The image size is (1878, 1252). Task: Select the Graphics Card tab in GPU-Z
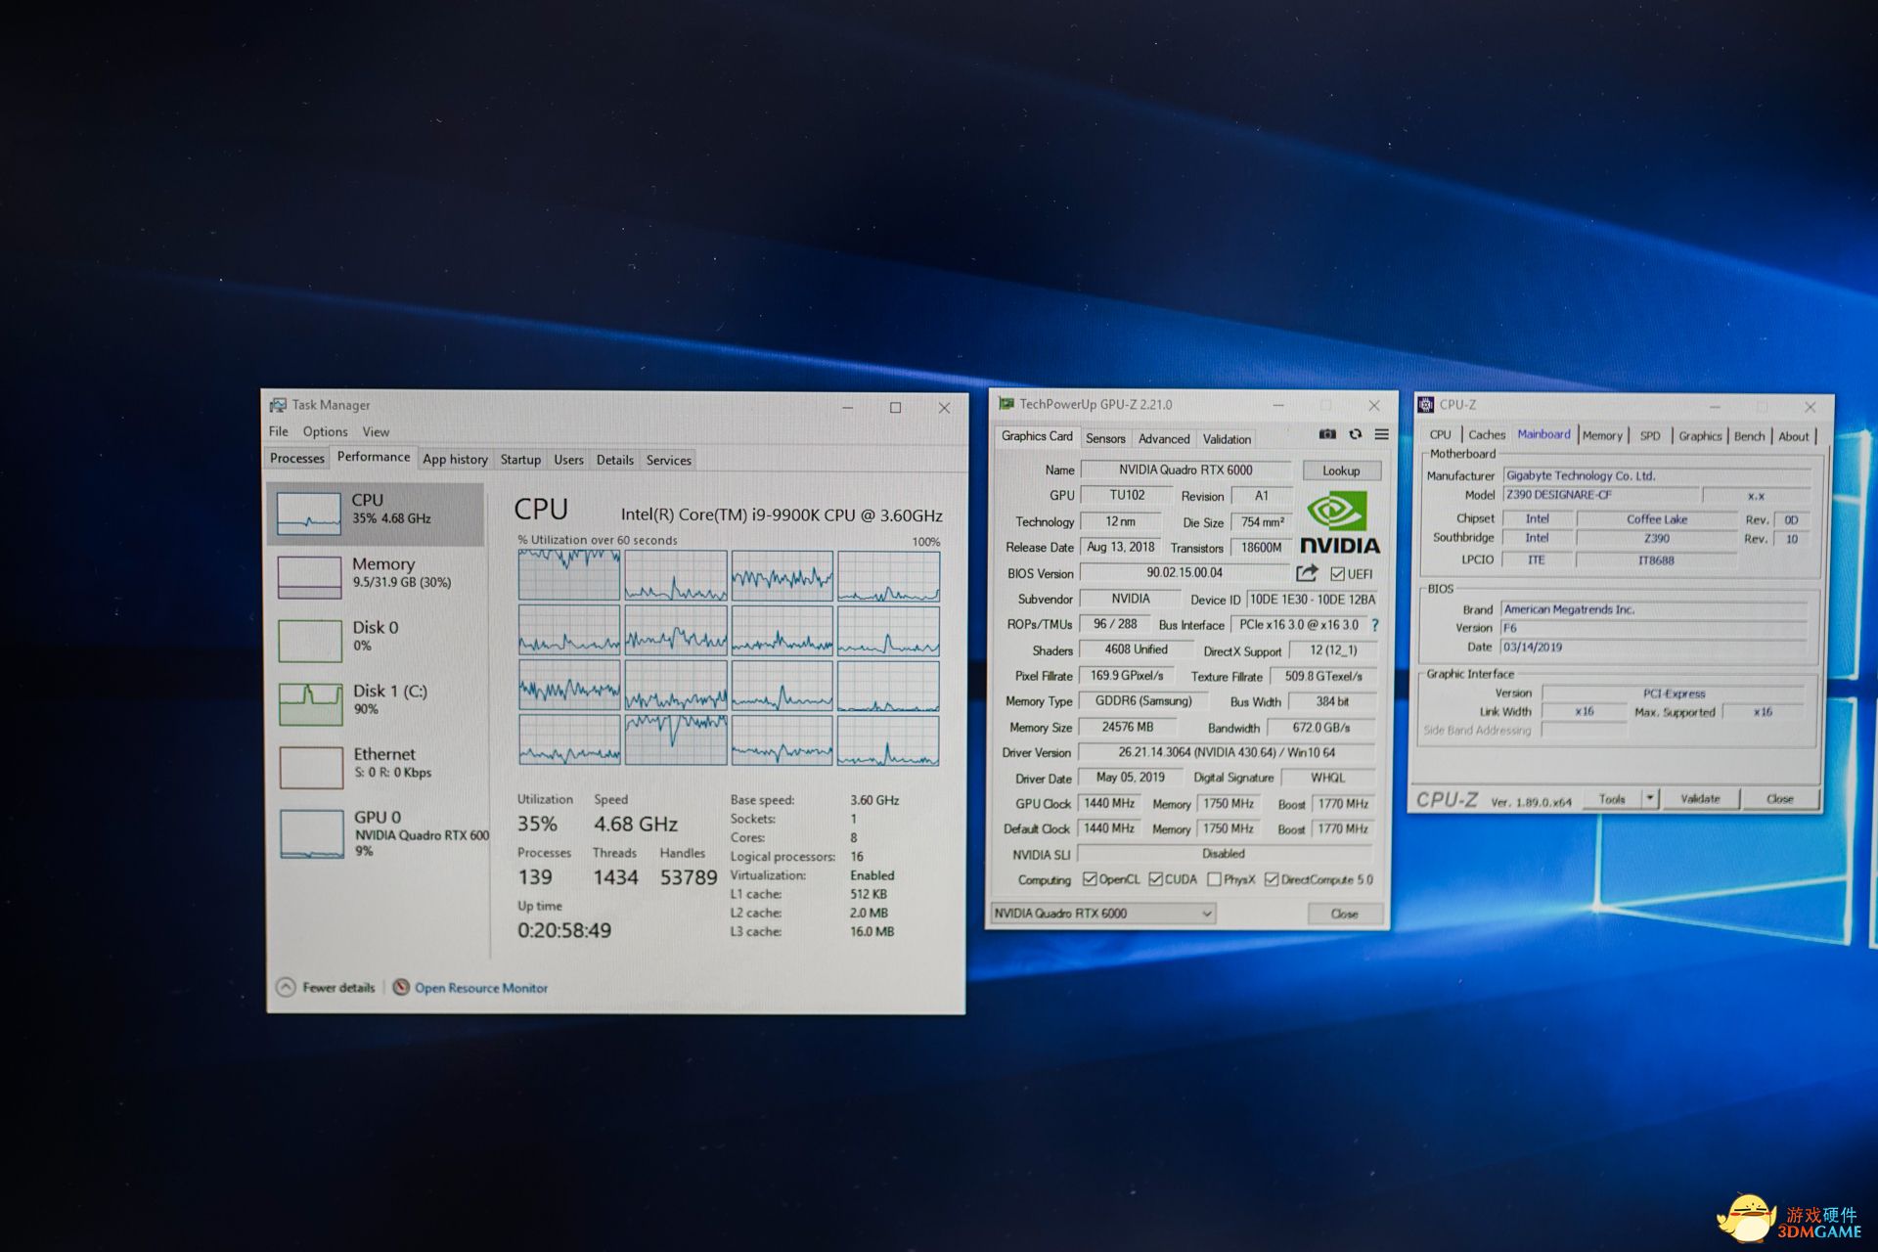tap(1037, 436)
